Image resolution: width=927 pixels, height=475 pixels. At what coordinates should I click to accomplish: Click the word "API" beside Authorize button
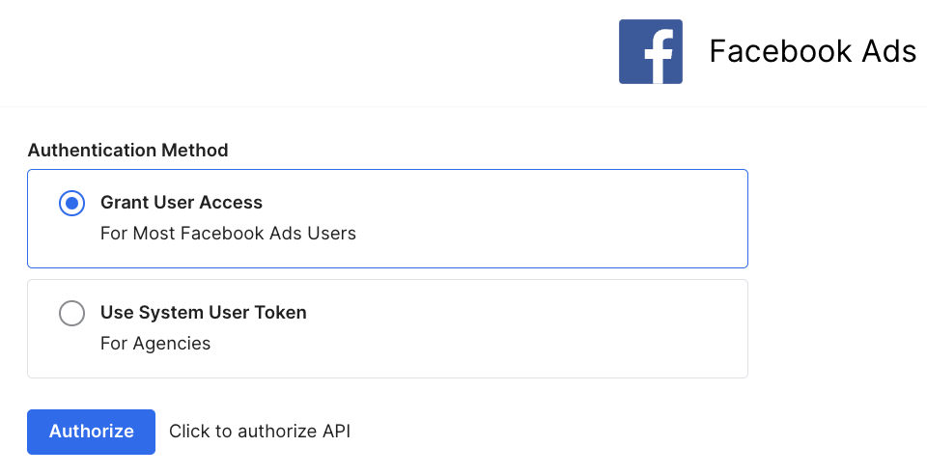(x=335, y=432)
